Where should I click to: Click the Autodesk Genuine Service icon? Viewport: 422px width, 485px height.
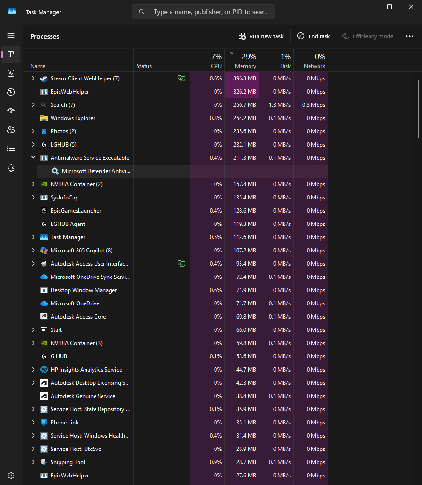click(44, 396)
